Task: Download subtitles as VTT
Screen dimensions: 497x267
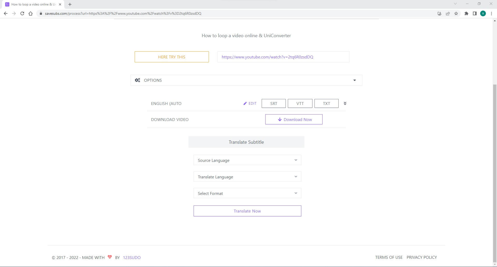Action: coord(300,103)
